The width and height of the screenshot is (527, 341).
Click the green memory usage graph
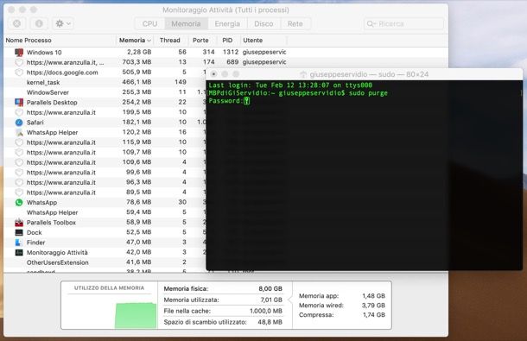(x=136, y=315)
